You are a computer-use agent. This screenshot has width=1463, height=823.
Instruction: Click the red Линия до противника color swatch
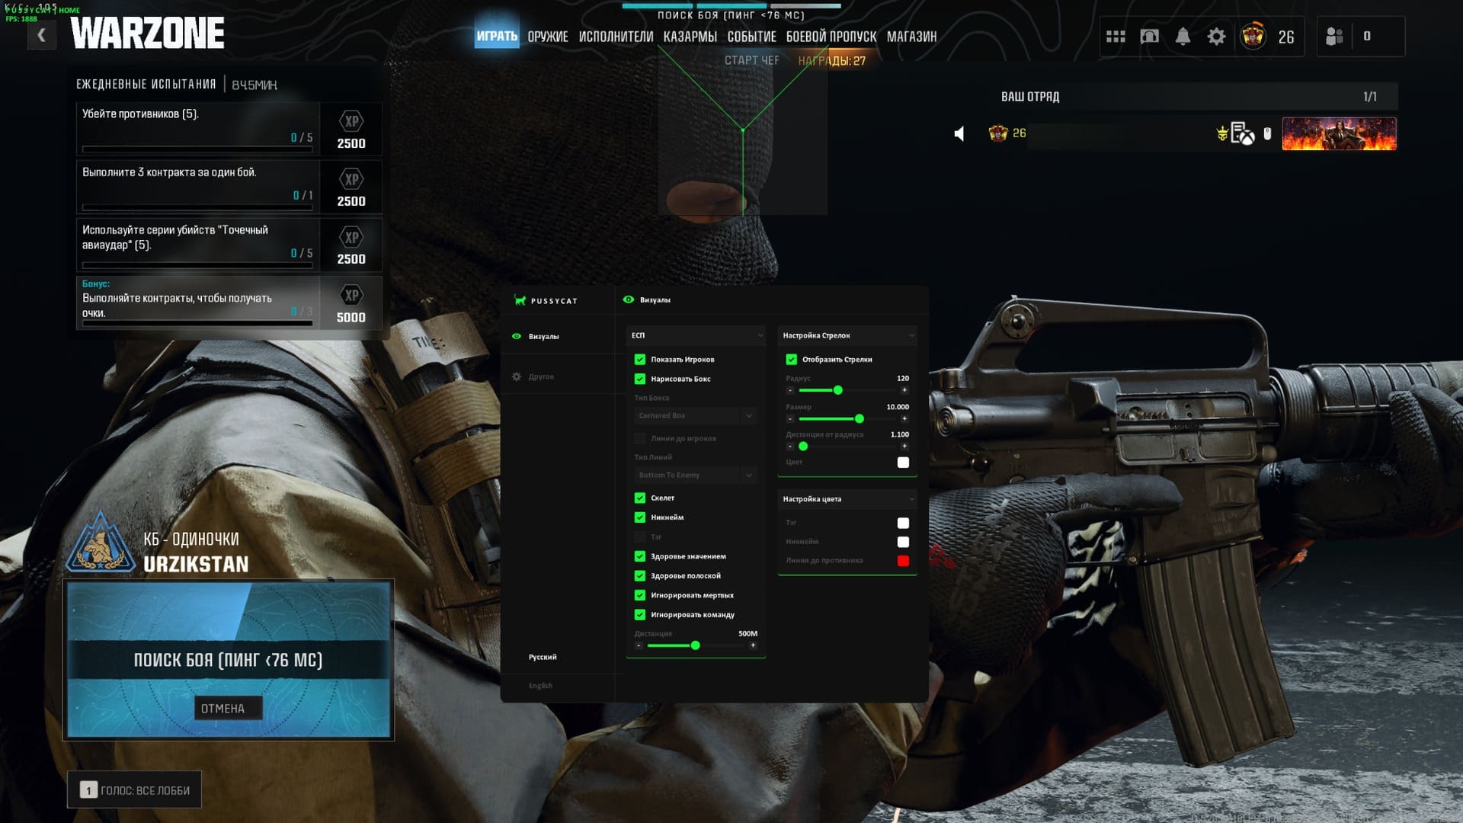[903, 561]
